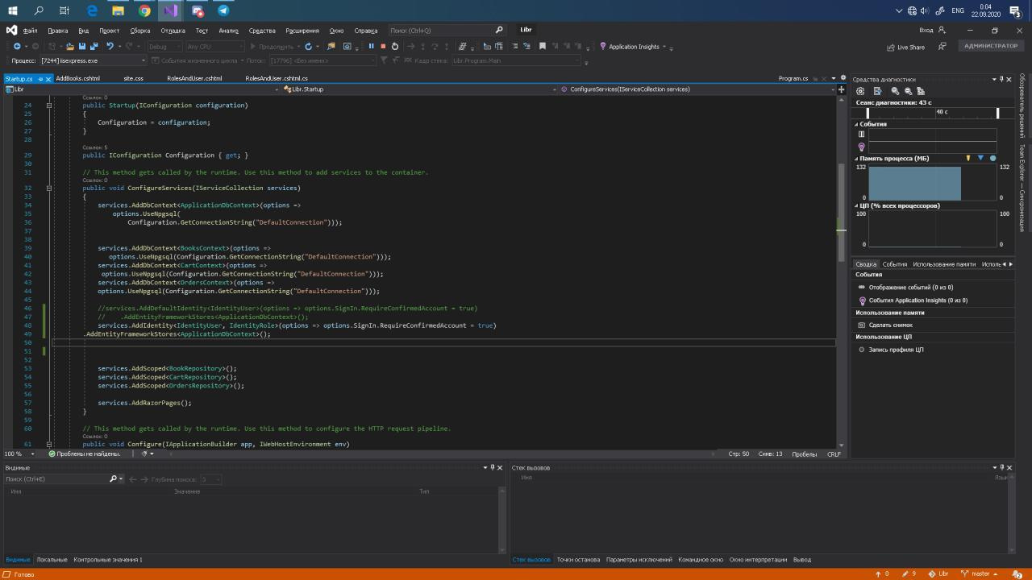Screen dimensions: 1032x580
Task: Switch to Точки останова bottom tab
Action: click(578, 559)
